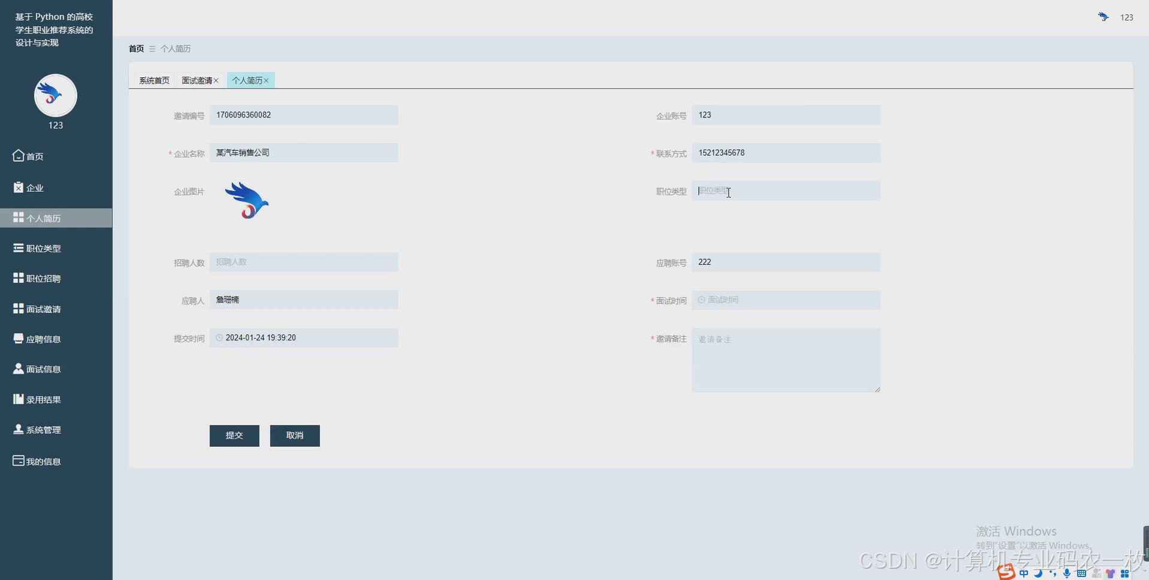Toggle the Sogou punctuation mode icon
Viewport: 1149px width, 580px height.
(x=1053, y=573)
